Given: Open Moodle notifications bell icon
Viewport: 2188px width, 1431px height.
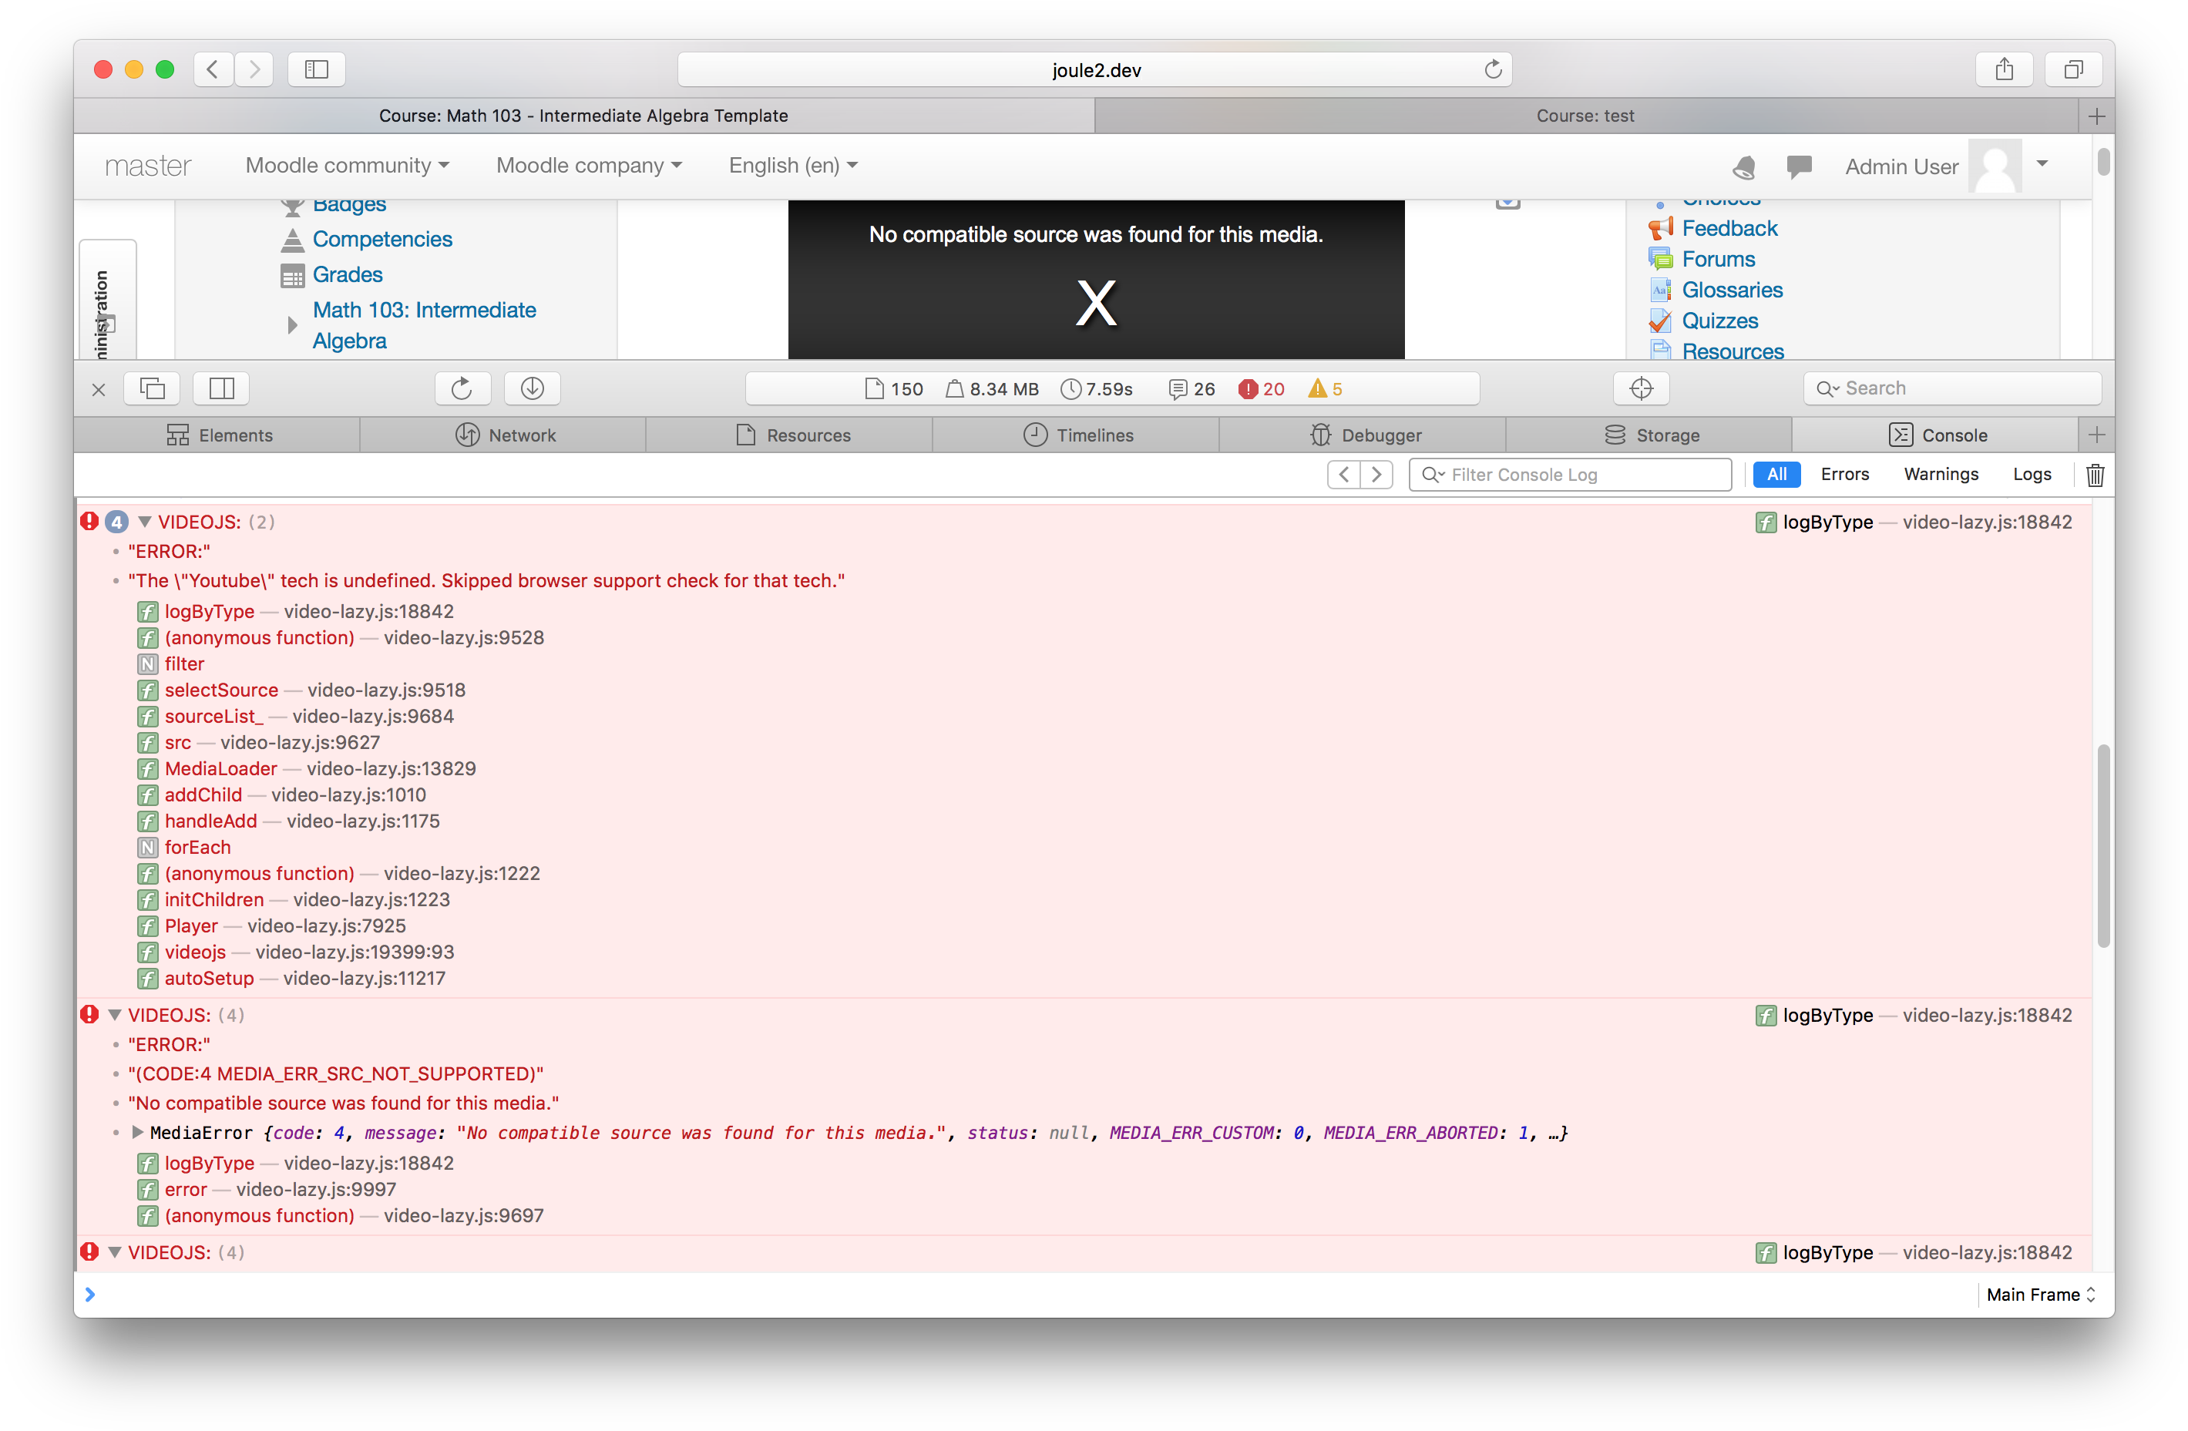Looking at the screenshot, I should coord(1744,167).
